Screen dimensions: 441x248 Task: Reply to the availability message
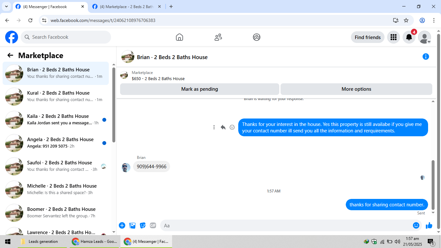[223, 127]
